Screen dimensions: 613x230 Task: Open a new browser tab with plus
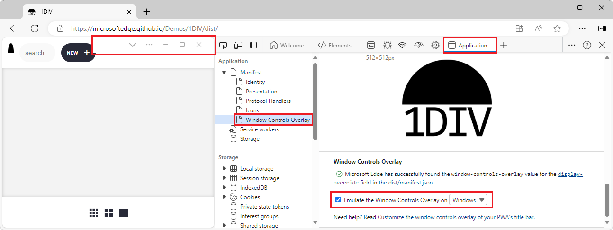(x=146, y=12)
